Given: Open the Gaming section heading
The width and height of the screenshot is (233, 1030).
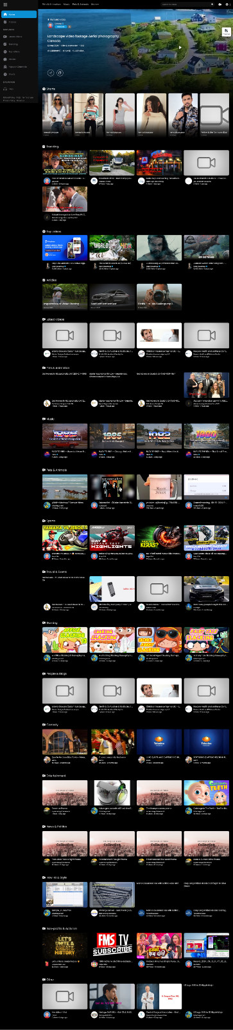Looking at the screenshot, I should (51, 623).
